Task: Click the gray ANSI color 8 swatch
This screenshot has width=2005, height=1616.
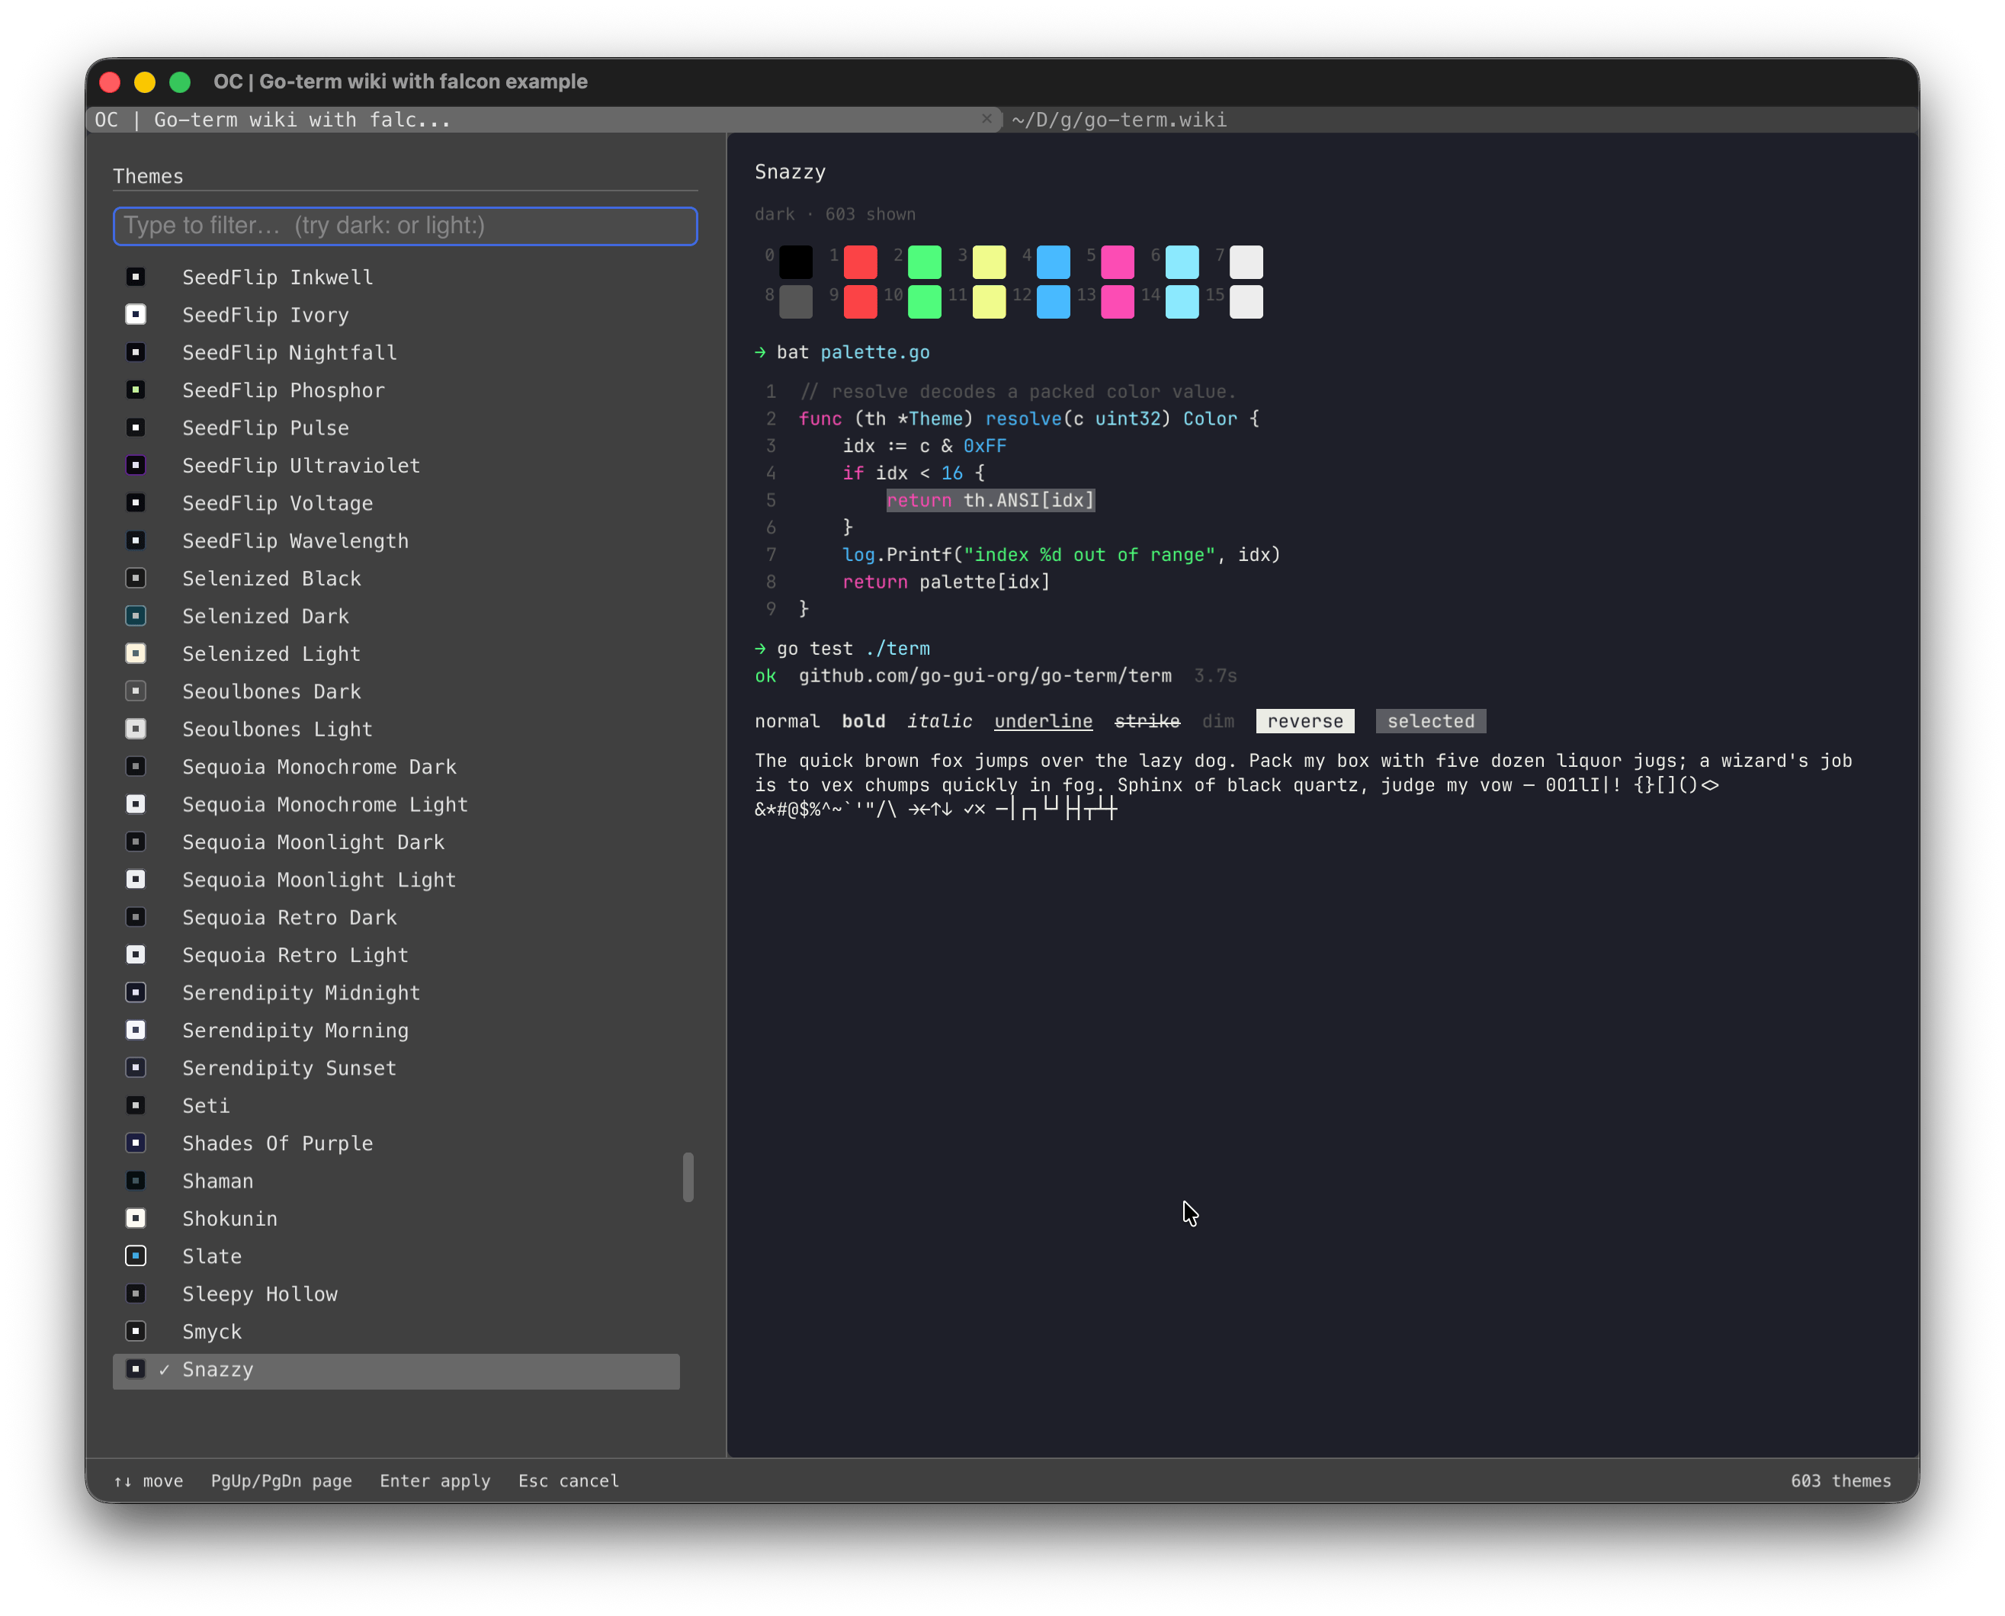Action: [796, 302]
